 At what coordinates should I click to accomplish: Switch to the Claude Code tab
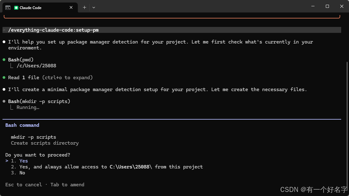pos(40,8)
